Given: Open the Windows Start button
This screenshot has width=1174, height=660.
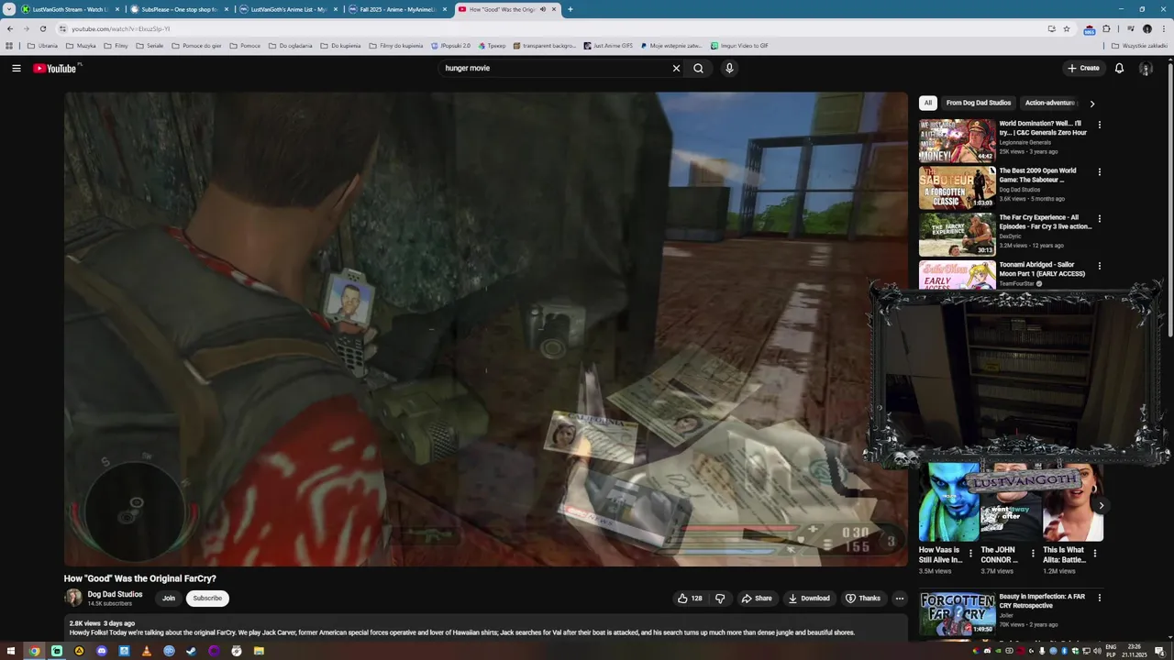Looking at the screenshot, I should [x=11, y=651].
